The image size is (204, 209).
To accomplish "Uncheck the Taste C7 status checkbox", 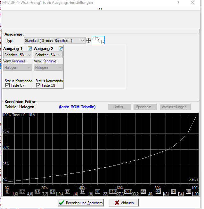I will [7, 85].
